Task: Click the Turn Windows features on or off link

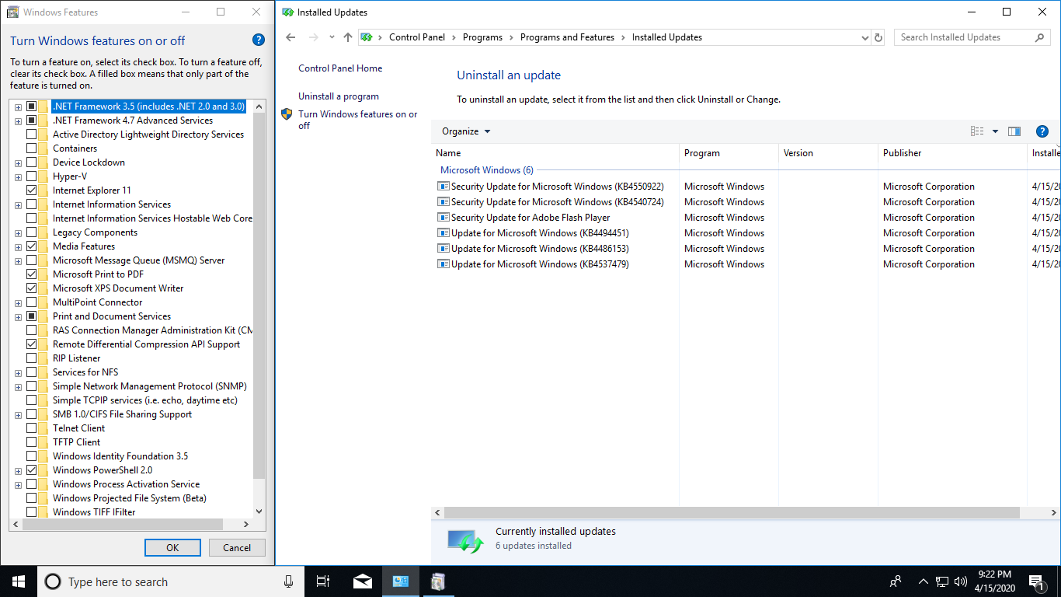Action: click(x=358, y=120)
